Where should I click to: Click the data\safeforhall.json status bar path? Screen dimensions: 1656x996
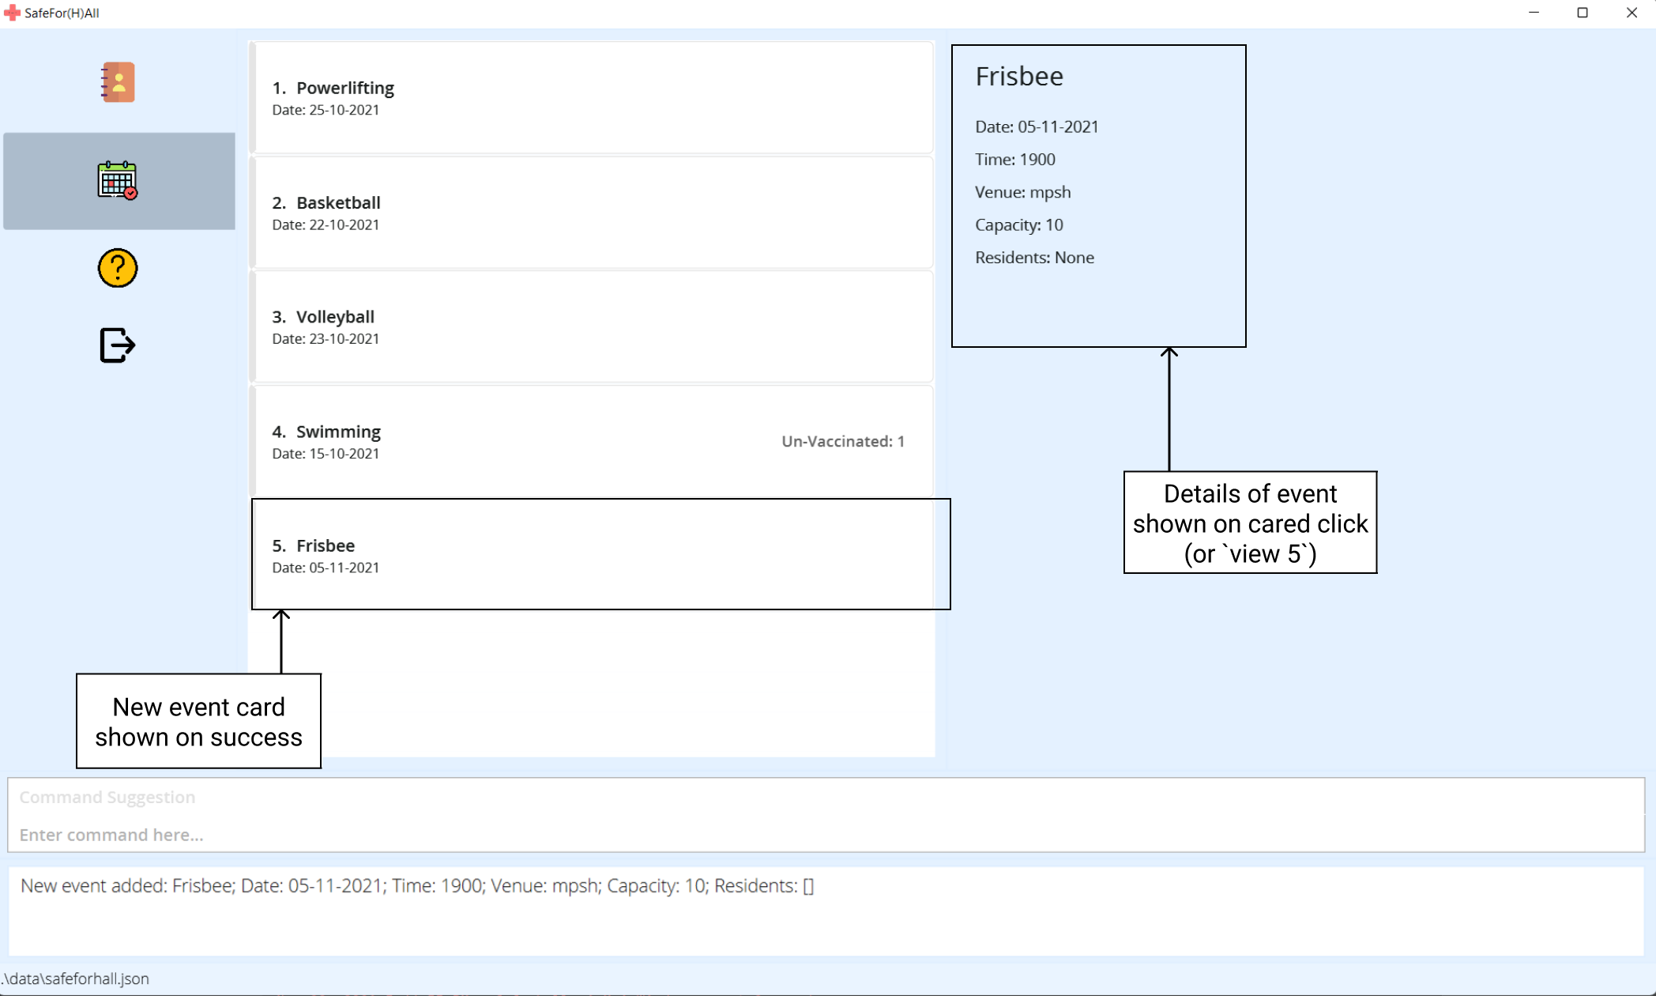[75, 979]
